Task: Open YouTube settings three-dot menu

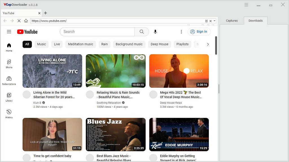Action: (181, 32)
